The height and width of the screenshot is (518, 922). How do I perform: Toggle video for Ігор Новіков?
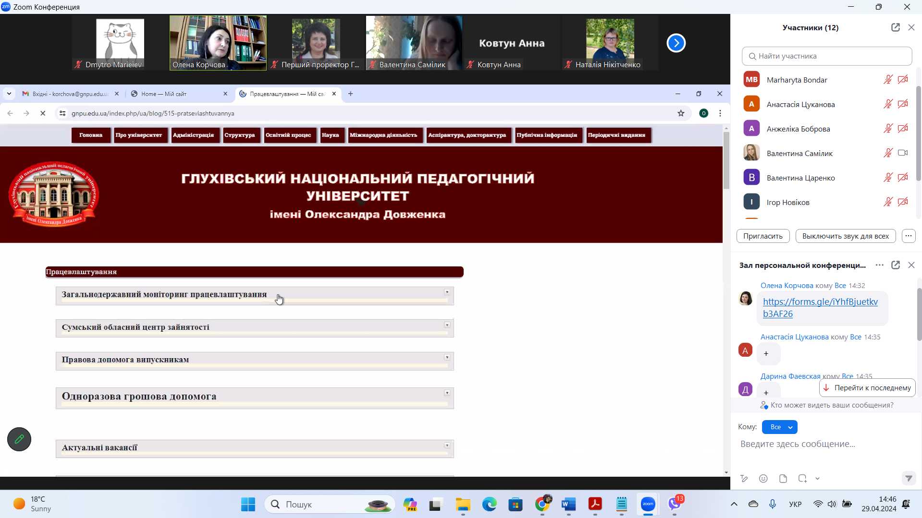click(x=903, y=202)
